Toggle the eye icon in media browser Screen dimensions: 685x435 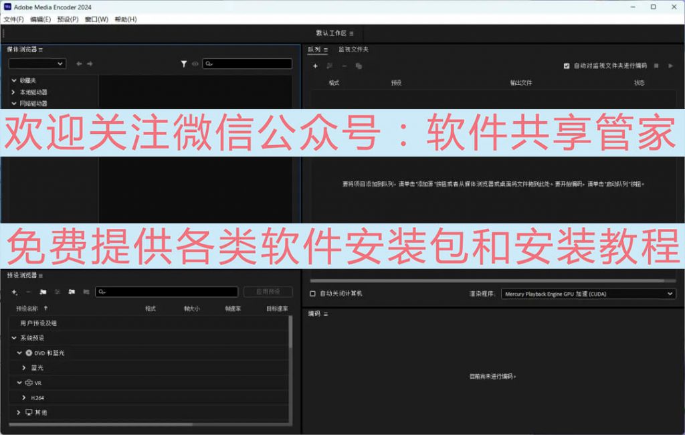(x=195, y=64)
